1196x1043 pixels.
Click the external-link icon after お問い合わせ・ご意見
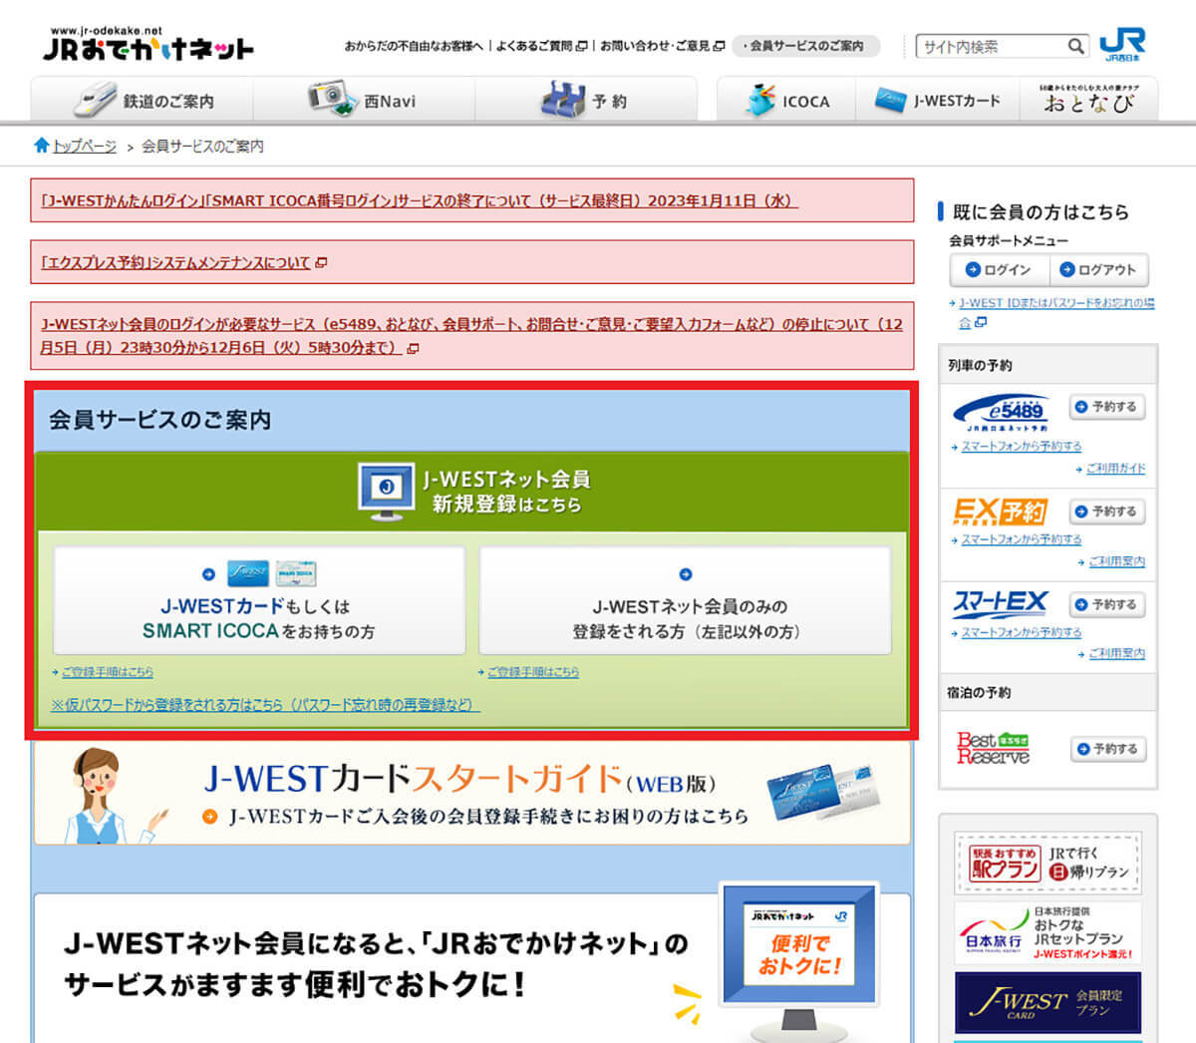[719, 46]
